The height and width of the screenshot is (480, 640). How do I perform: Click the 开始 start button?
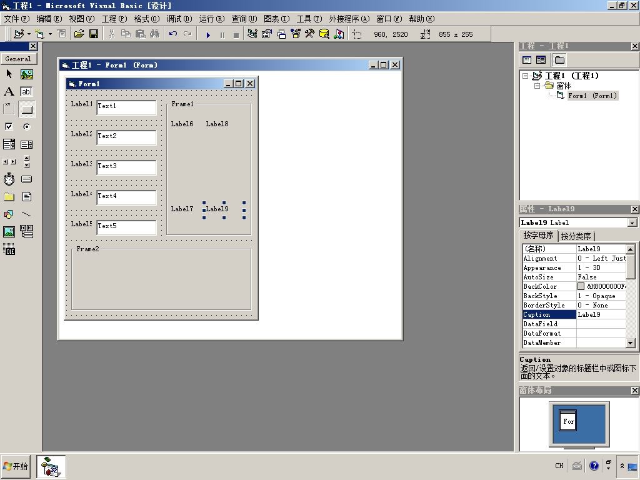(x=16, y=466)
